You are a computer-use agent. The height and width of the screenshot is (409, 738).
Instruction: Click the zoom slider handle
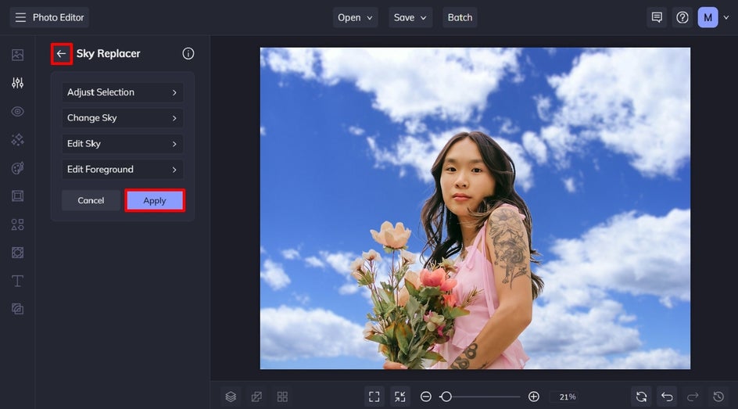(446, 396)
